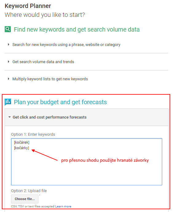Place cursor on the [kočárky] keyword line
173x212 pixels.
point(22,148)
